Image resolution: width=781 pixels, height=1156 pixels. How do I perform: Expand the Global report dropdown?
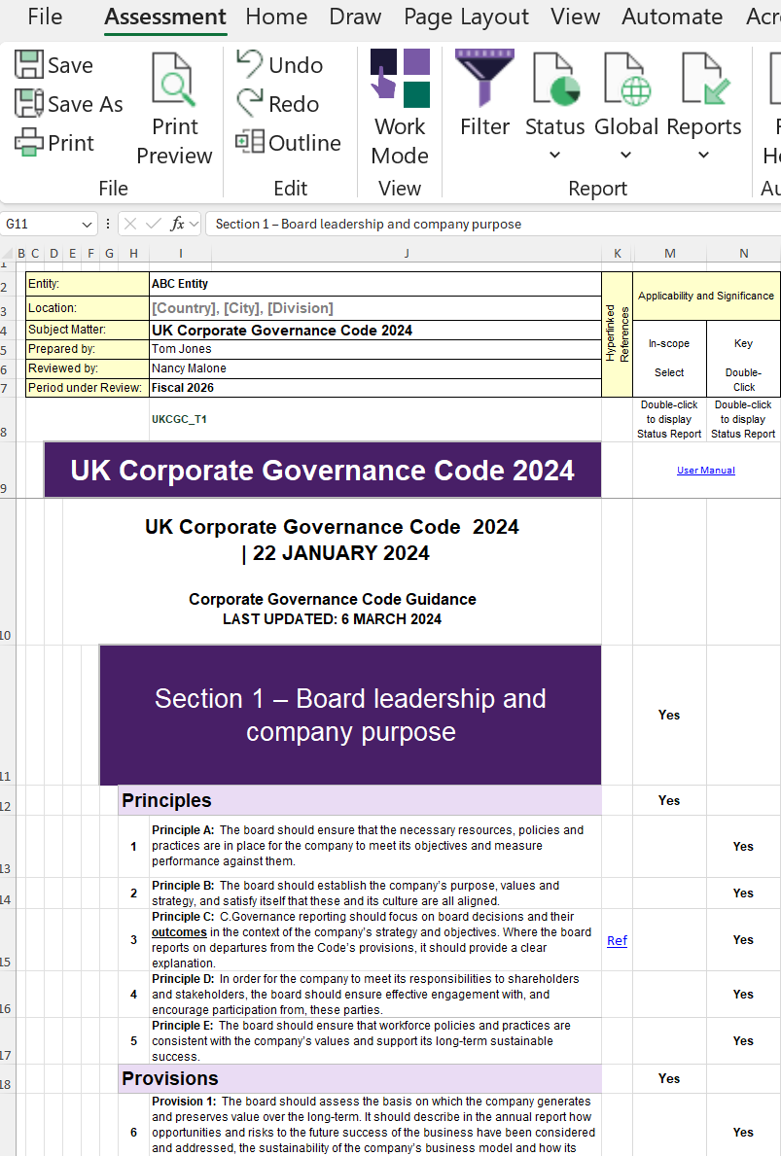pyautogui.click(x=626, y=155)
